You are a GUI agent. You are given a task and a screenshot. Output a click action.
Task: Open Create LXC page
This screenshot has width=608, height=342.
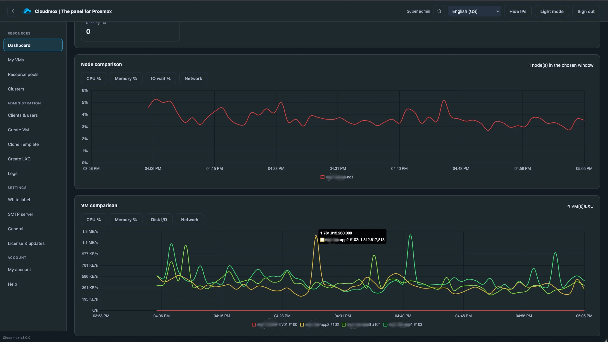click(x=33, y=159)
